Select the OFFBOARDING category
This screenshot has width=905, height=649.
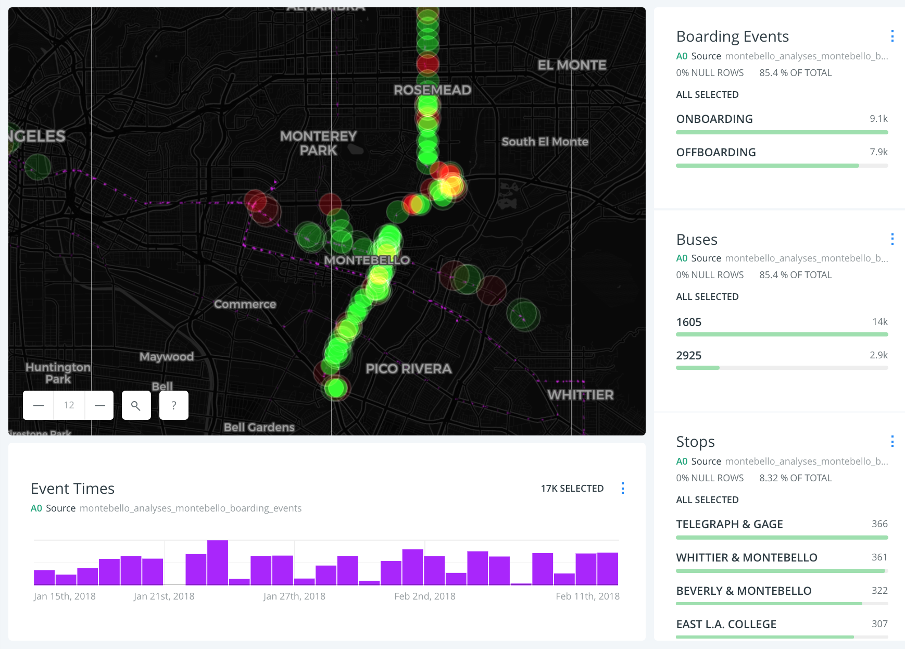pyautogui.click(x=715, y=153)
